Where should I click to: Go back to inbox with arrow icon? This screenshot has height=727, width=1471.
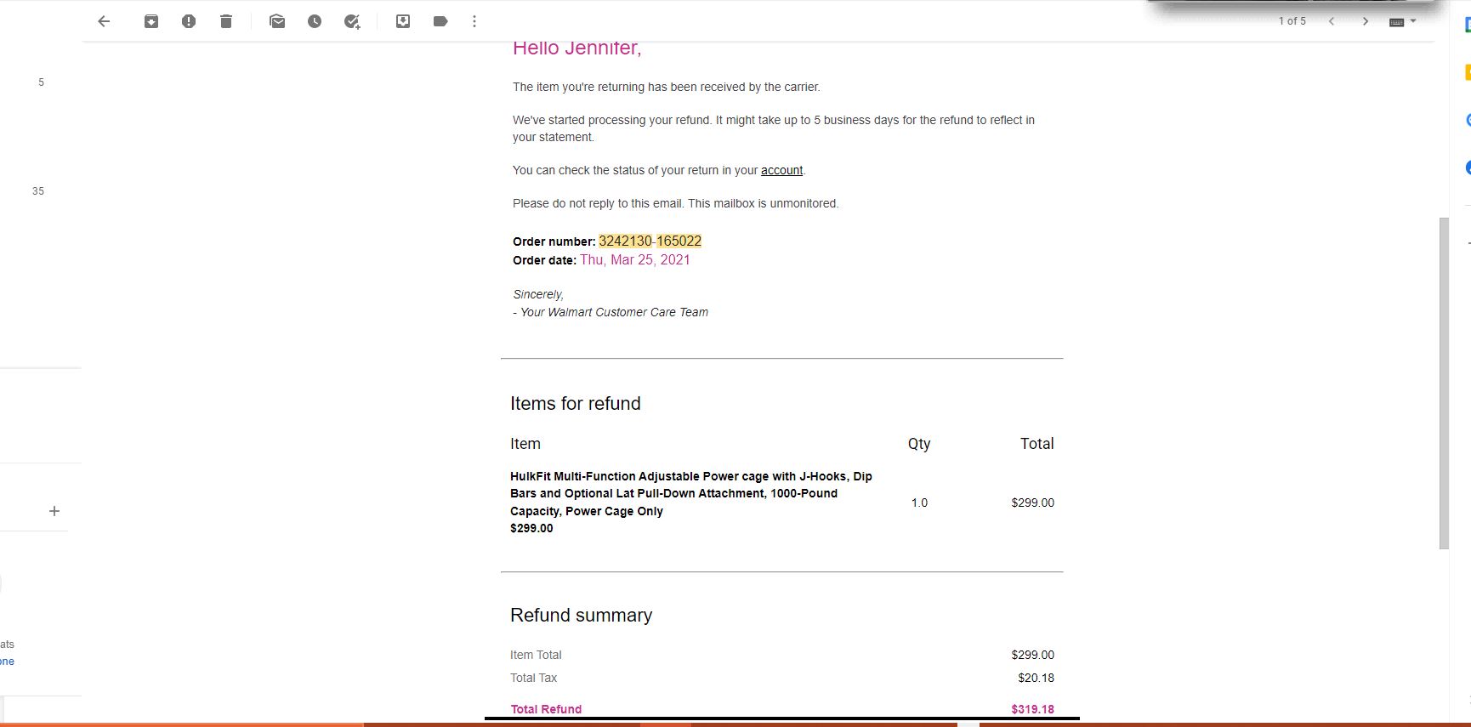104,21
